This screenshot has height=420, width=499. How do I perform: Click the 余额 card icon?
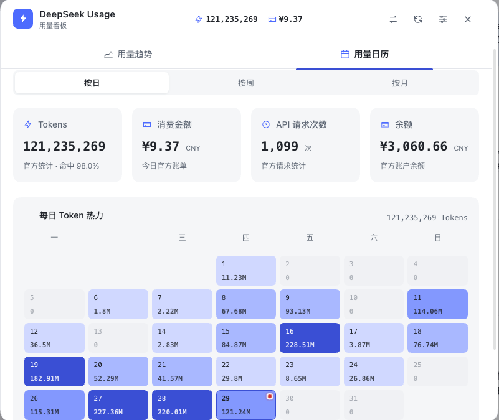385,124
